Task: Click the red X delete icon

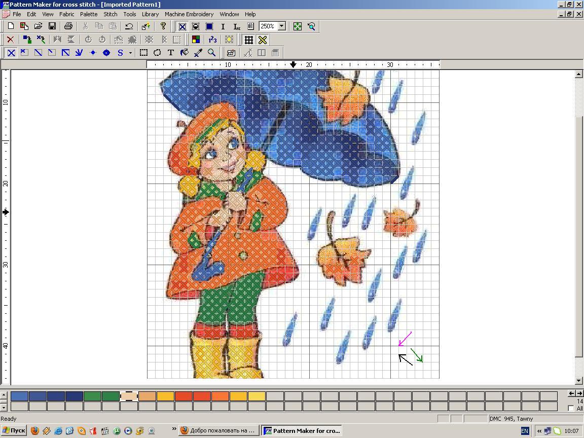Action: (x=11, y=40)
